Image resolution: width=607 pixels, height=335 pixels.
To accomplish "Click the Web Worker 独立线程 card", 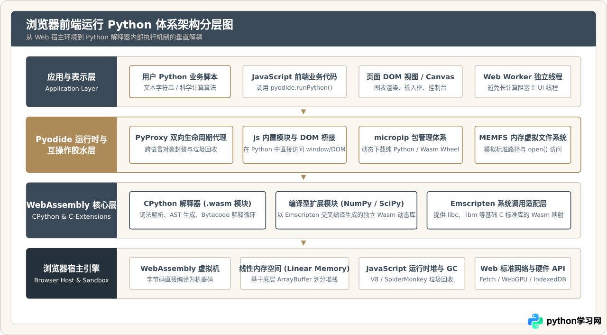I will pos(523,82).
